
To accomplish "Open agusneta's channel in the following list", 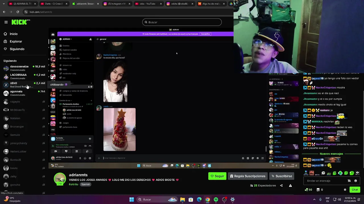I will [24, 93].
